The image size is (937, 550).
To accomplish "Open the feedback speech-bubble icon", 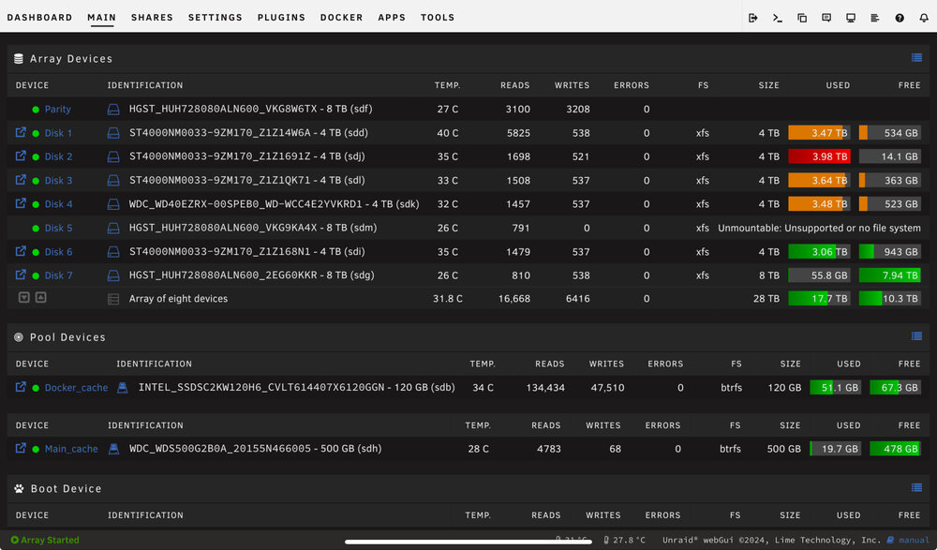I will click(826, 18).
